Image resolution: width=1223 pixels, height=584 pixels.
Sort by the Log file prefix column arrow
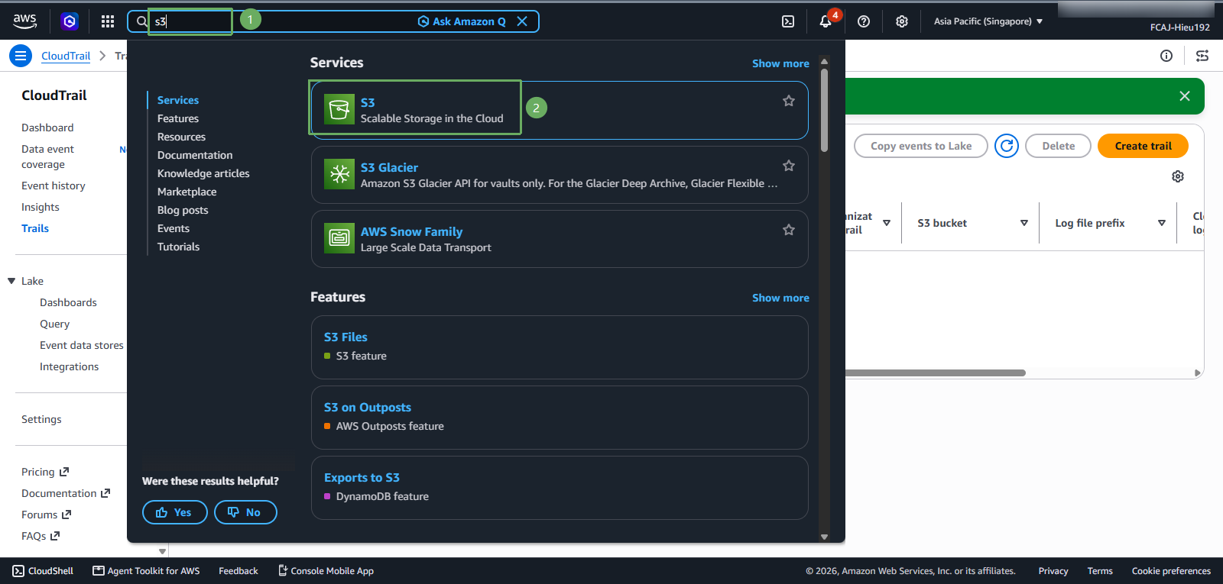1162,223
